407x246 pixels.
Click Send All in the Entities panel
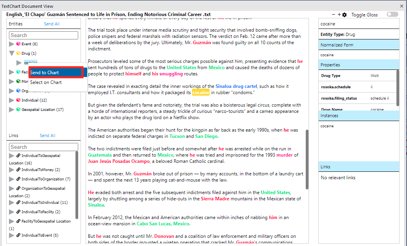[x=52, y=24]
